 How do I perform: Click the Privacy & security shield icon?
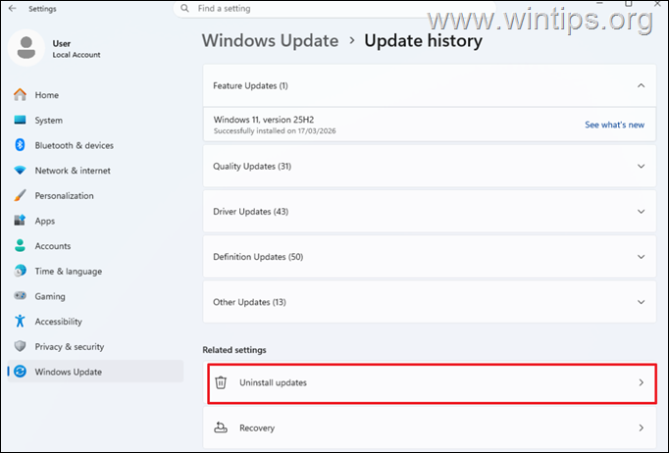(20, 346)
